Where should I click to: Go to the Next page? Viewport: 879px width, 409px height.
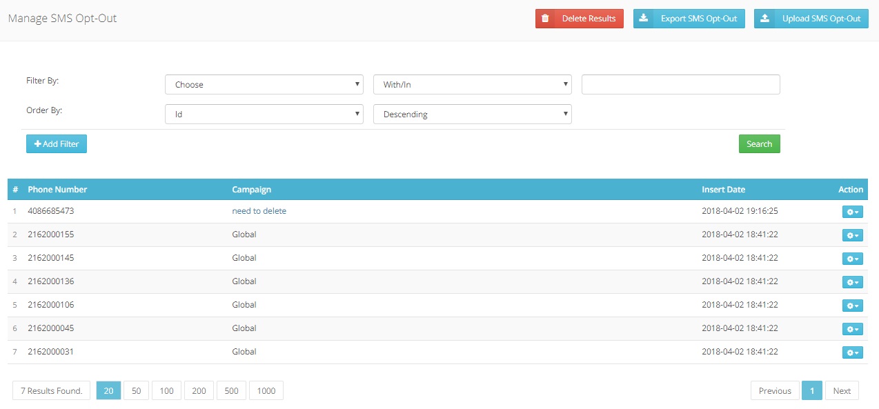click(842, 391)
